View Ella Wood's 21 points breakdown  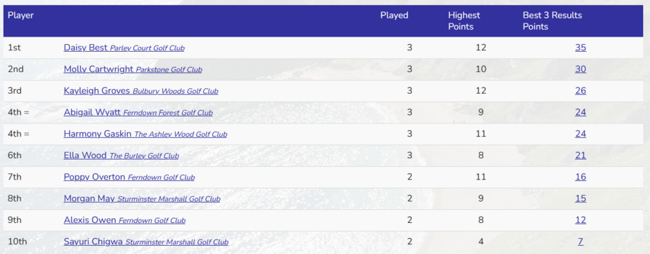(580, 155)
